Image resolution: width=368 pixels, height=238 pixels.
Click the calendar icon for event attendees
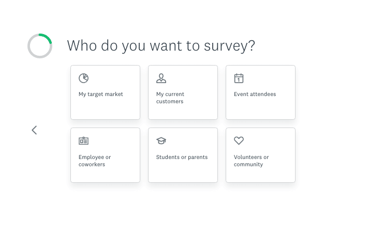[x=239, y=78]
